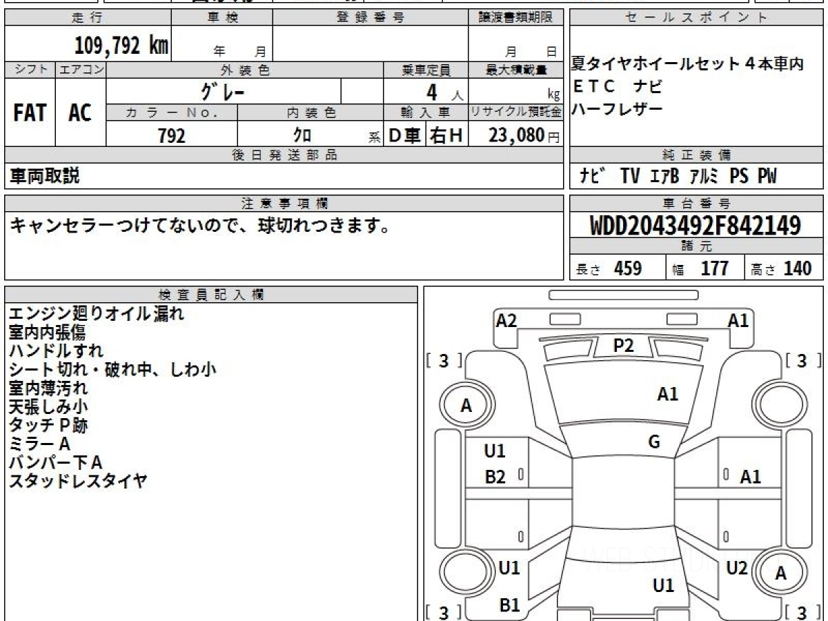828x621 pixels.
Task: Click the wheel circle marked A beside U2
Action: [780, 573]
